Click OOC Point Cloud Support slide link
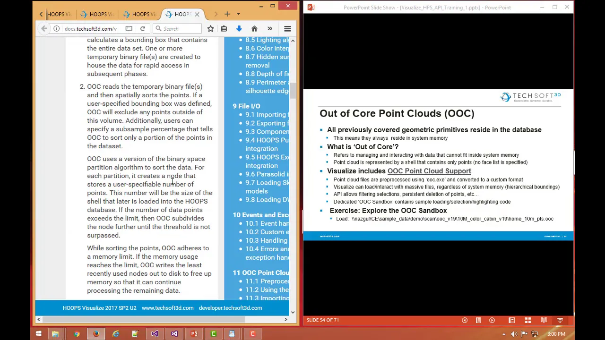Image resolution: width=605 pixels, height=340 pixels. click(x=429, y=171)
